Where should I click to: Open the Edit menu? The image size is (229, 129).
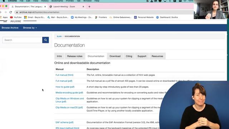[x=28, y=1]
